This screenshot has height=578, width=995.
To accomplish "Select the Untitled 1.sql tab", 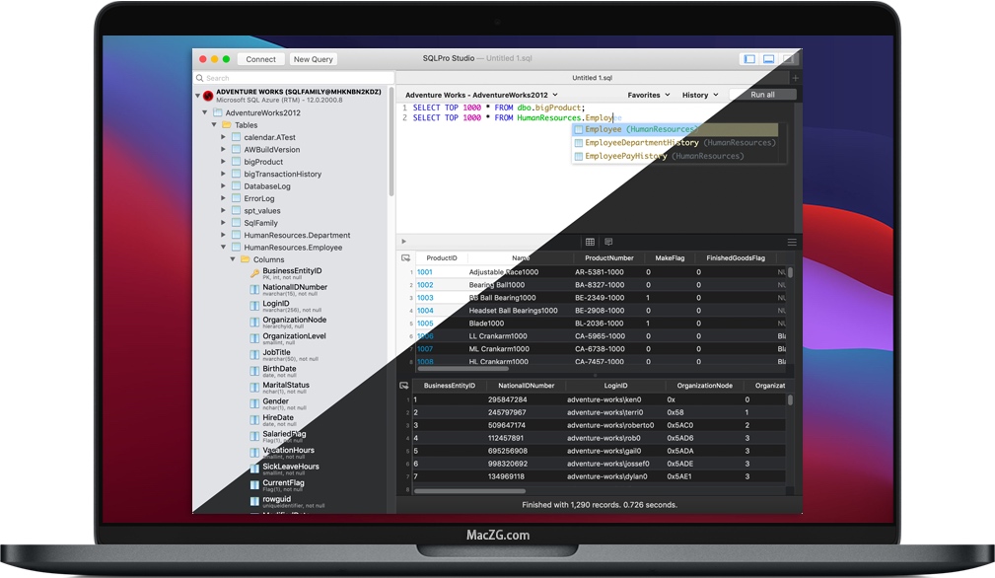I will pos(592,78).
